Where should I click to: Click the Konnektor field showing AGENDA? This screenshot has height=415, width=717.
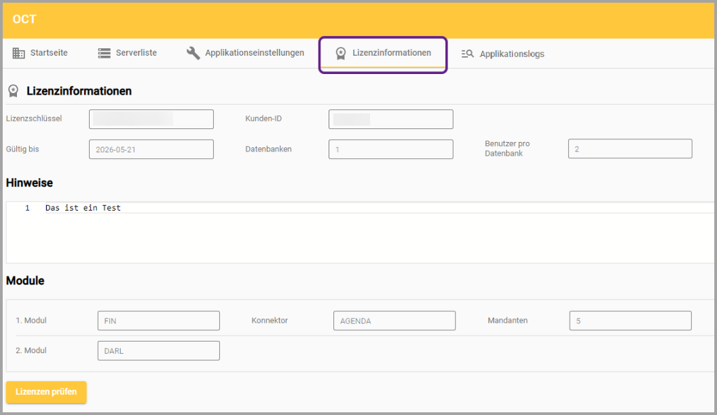coord(394,321)
